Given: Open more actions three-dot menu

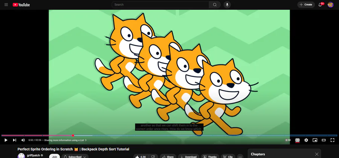Looking at the screenshot, I should (240, 157).
